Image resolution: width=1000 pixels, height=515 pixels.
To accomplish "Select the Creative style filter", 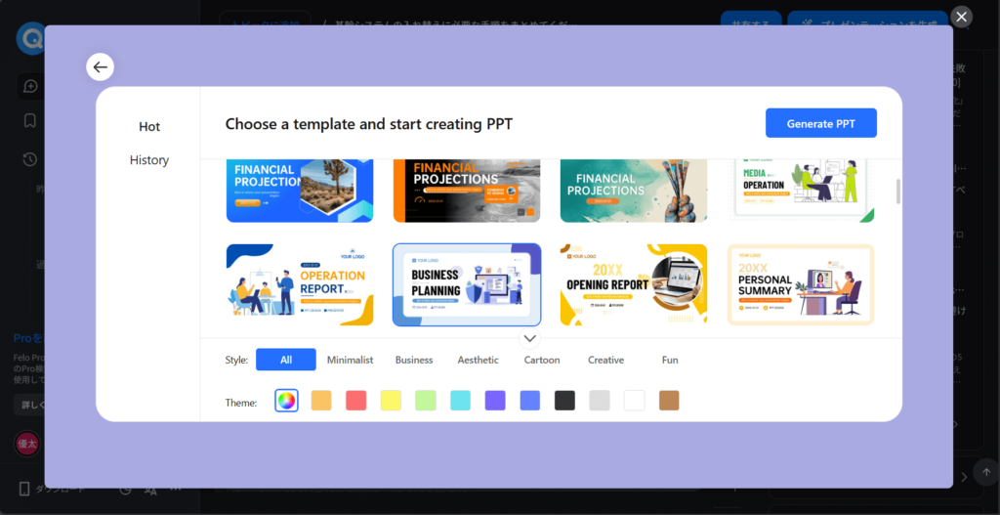I will (605, 360).
